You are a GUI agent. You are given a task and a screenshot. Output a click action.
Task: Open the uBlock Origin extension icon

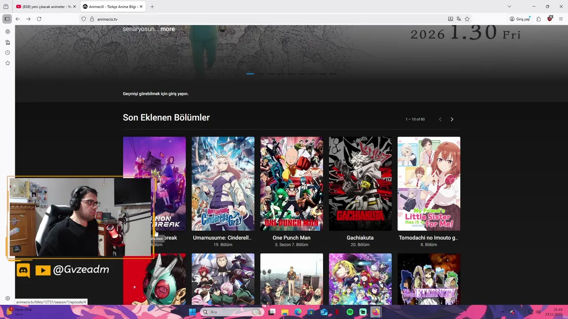coord(550,19)
